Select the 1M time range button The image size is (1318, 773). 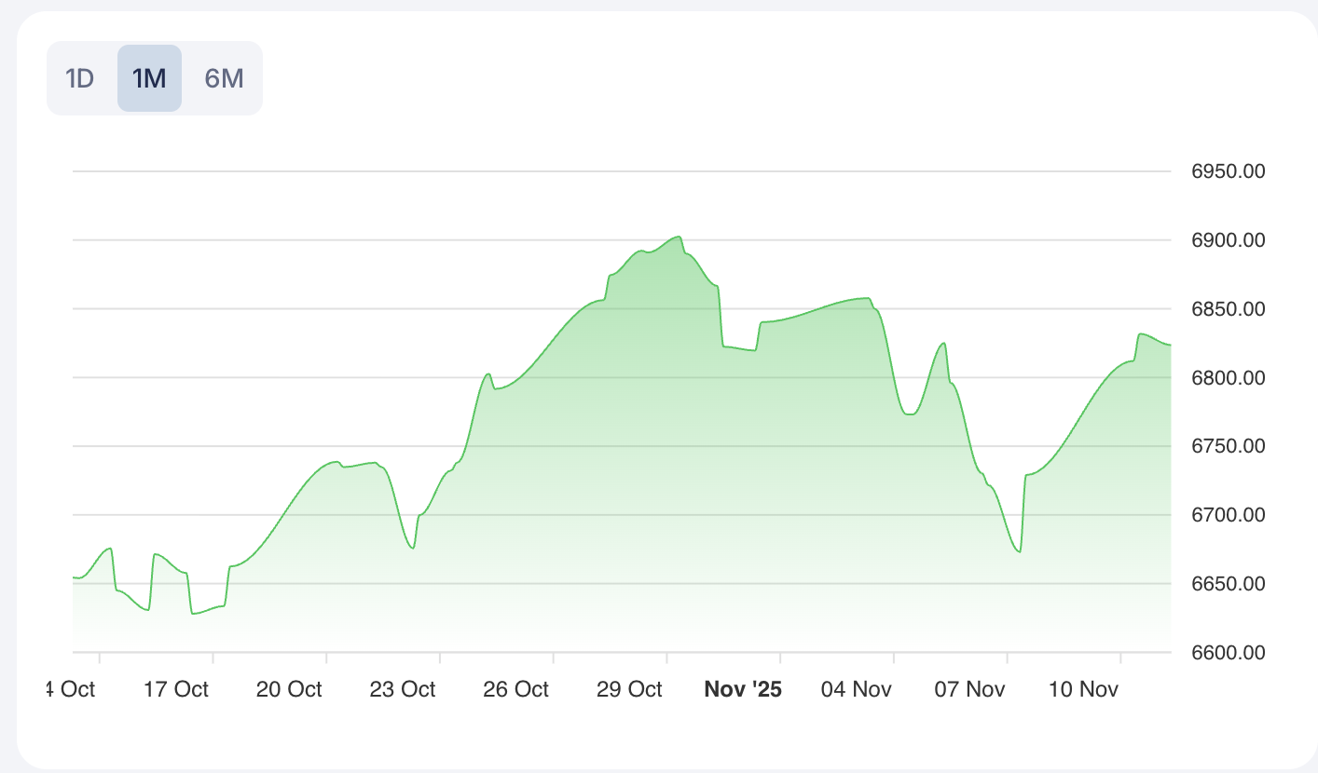click(149, 78)
